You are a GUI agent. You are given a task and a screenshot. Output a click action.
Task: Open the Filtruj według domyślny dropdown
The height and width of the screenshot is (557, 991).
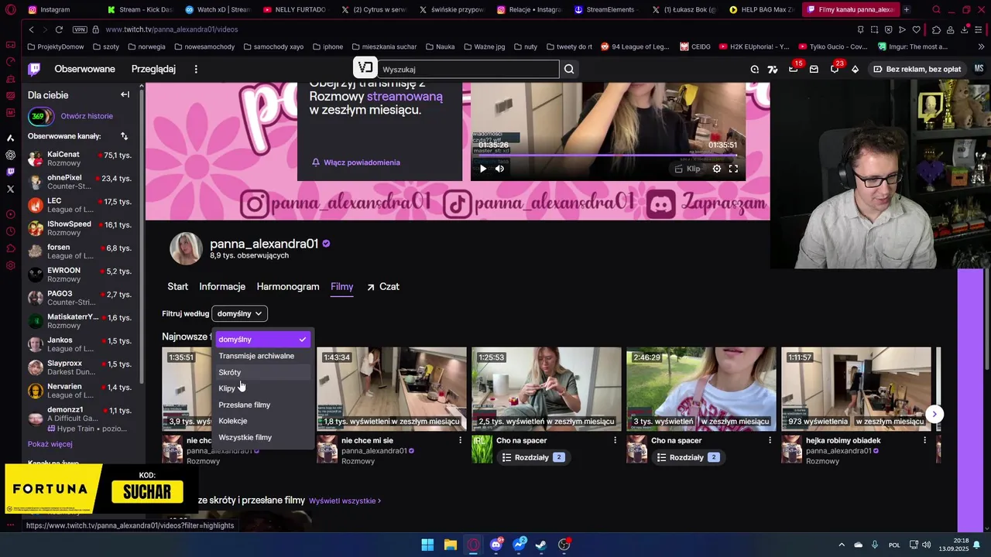click(x=240, y=313)
